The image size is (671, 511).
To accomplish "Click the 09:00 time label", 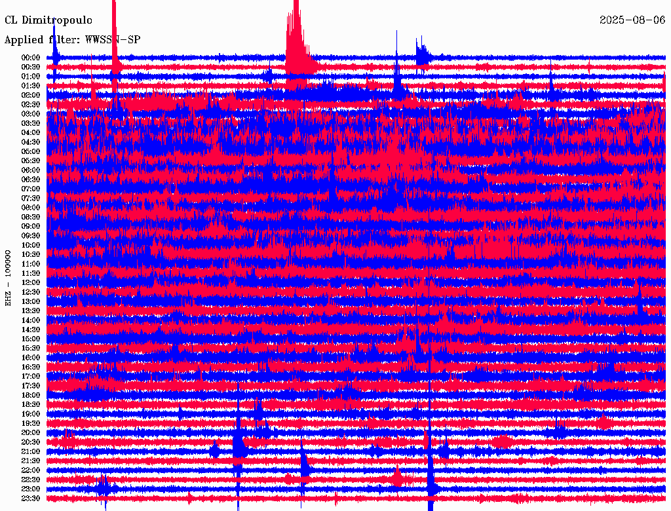I will (x=31, y=226).
